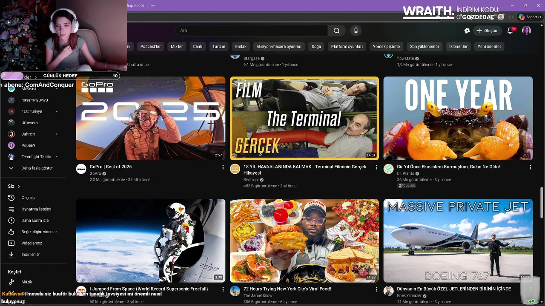The width and height of the screenshot is (545, 306).
Task: Select Yeni öneriler filter chip
Action: (x=489, y=46)
